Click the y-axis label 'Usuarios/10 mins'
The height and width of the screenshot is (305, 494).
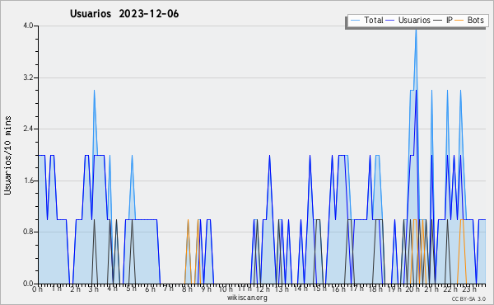7,155
